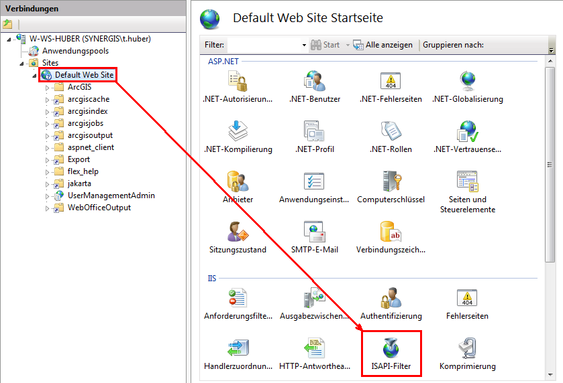Viewport: 563px width, 383px height.
Task: Select the arcgisoutput tree item
Action: point(90,135)
